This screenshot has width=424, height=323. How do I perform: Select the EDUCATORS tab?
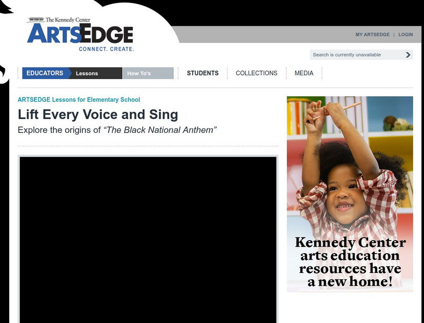coord(45,73)
